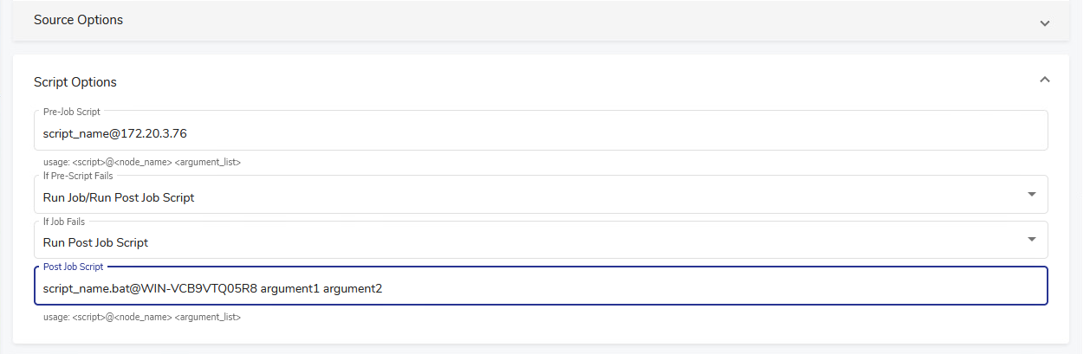The height and width of the screenshot is (354, 1090).
Task: Open the If Job Fails combo box
Action: (537, 242)
